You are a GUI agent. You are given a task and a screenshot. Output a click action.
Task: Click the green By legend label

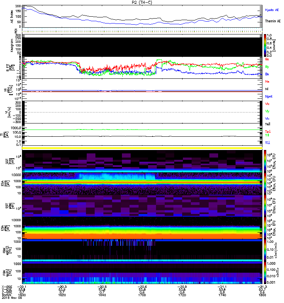coord(267,67)
